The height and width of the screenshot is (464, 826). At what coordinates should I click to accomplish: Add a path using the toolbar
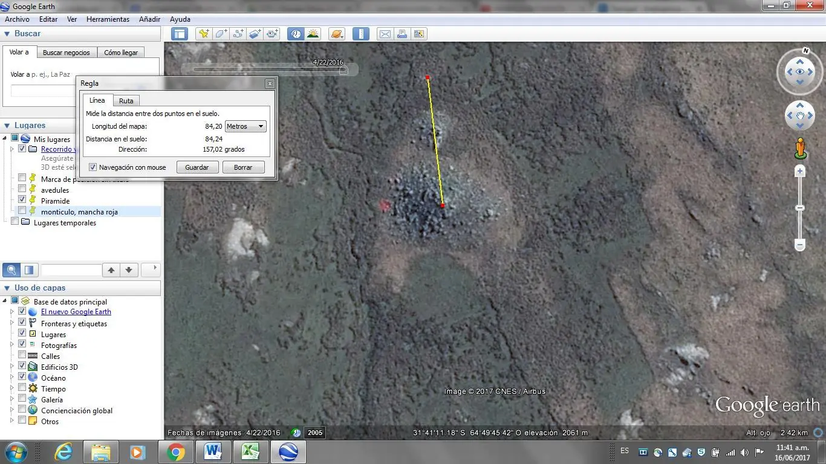coord(238,34)
